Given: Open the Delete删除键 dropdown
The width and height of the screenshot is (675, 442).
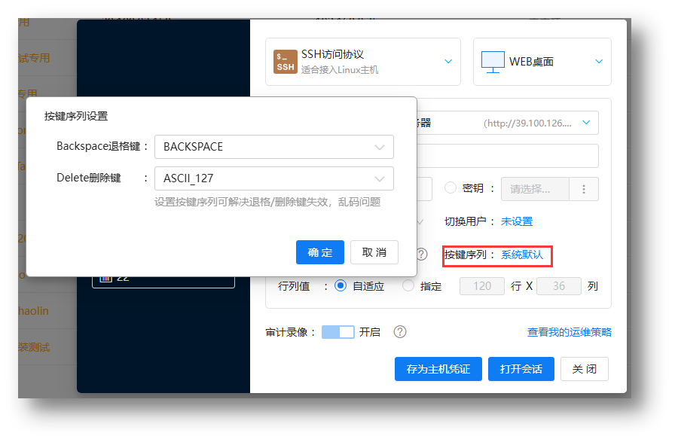Looking at the screenshot, I should (273, 178).
